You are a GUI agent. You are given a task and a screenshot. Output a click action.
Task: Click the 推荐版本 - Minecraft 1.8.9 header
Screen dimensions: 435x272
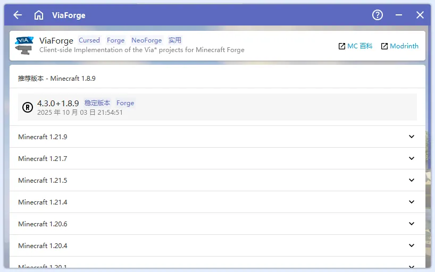[57, 79]
